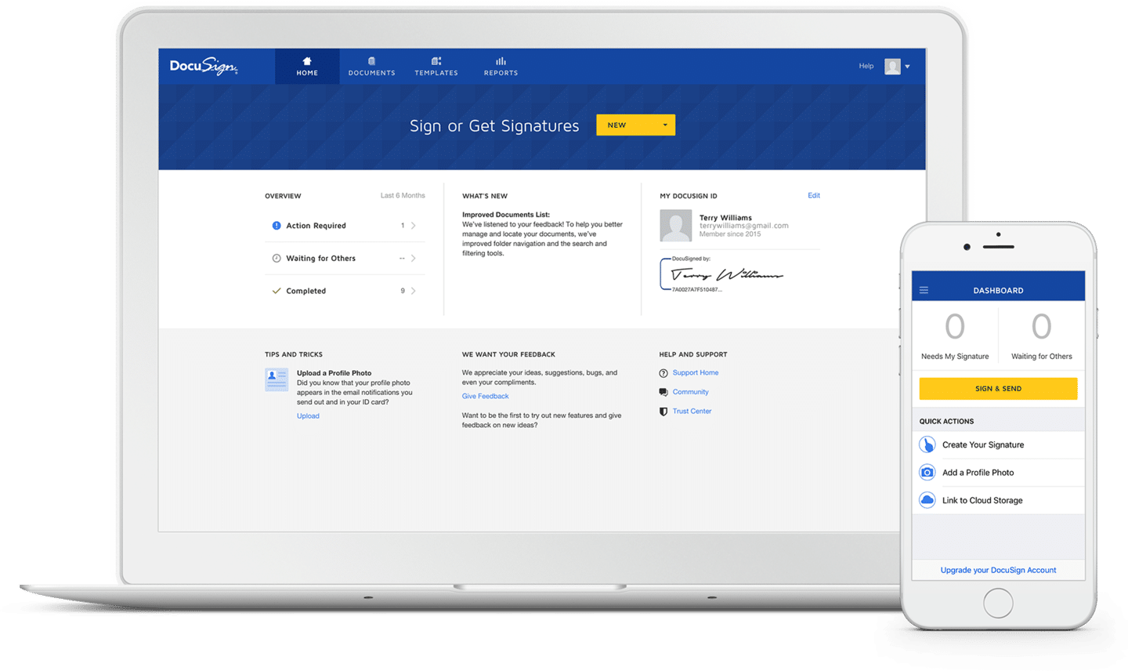Open the Trust Center link
1128x671 pixels.
(x=692, y=412)
